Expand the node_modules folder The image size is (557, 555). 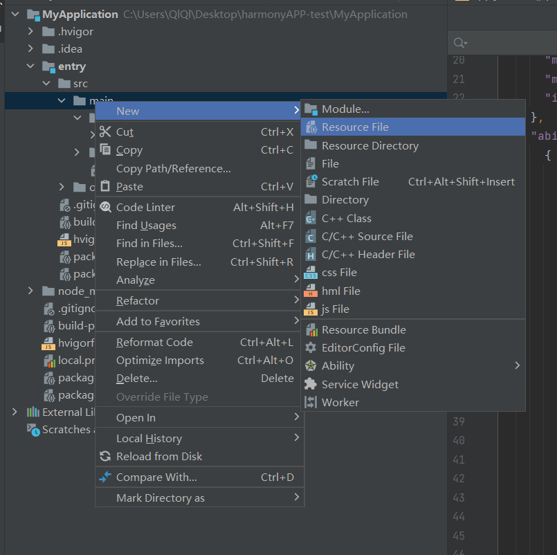pos(30,291)
